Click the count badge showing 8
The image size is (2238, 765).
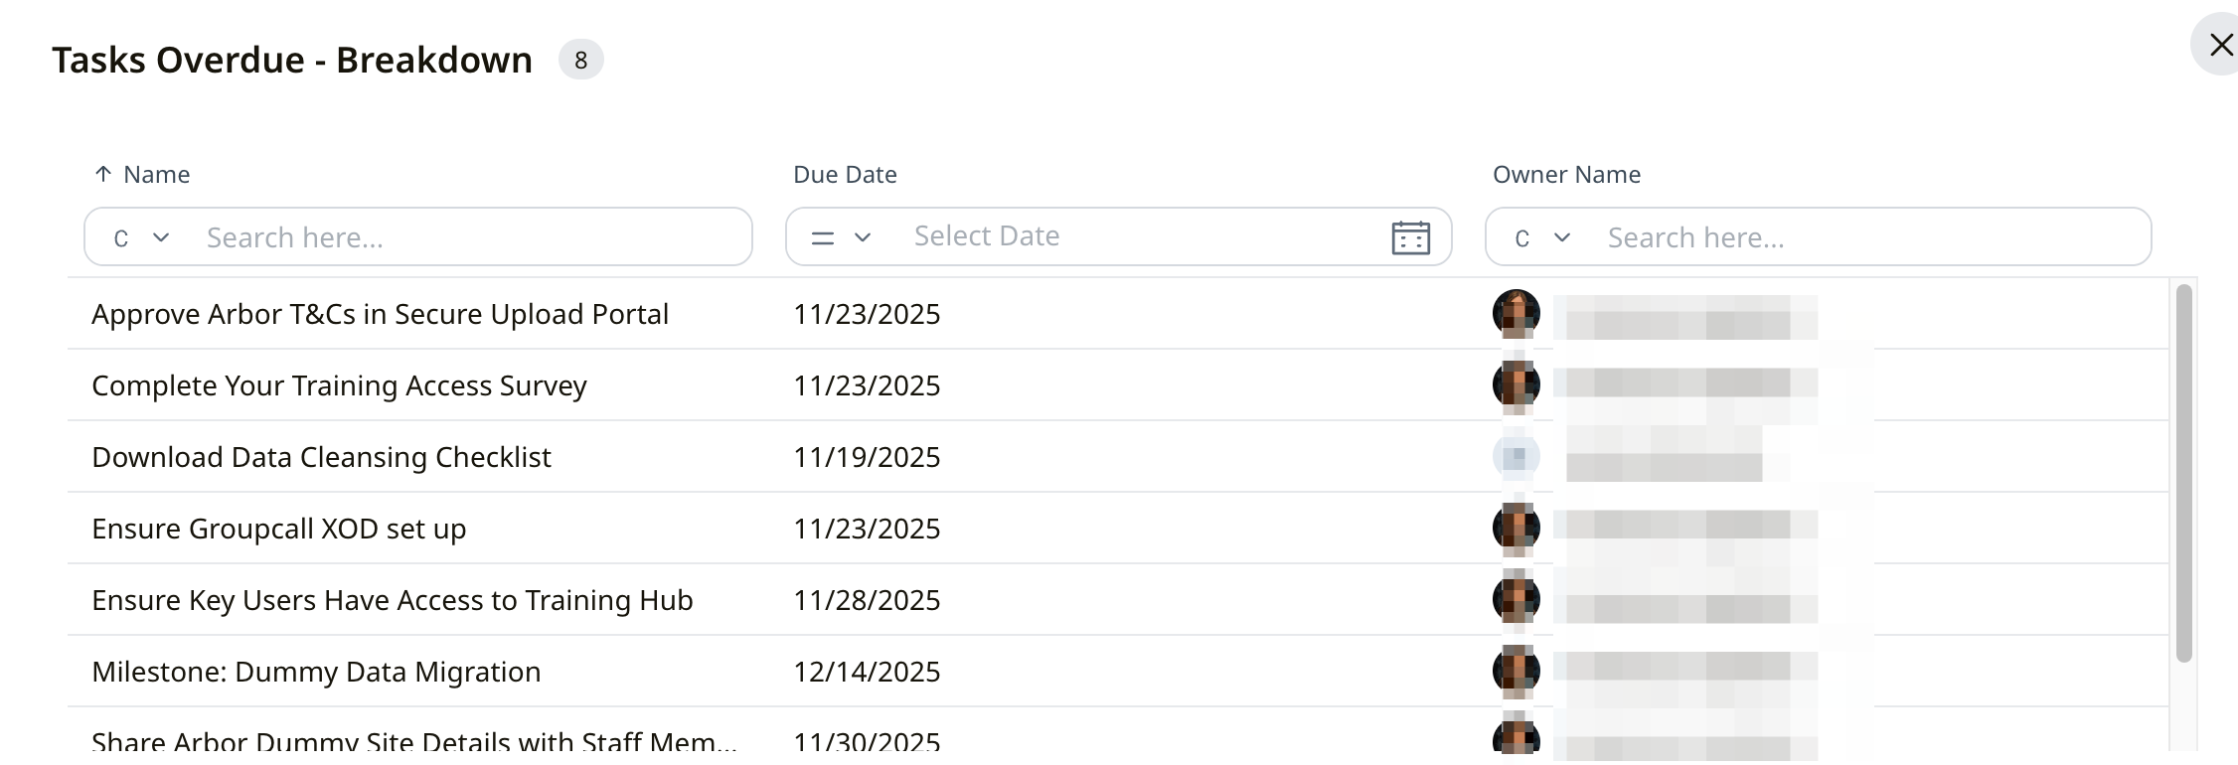(580, 61)
